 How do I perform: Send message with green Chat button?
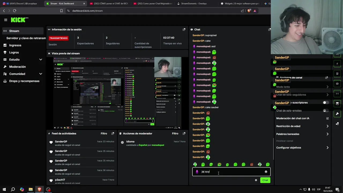265,180
